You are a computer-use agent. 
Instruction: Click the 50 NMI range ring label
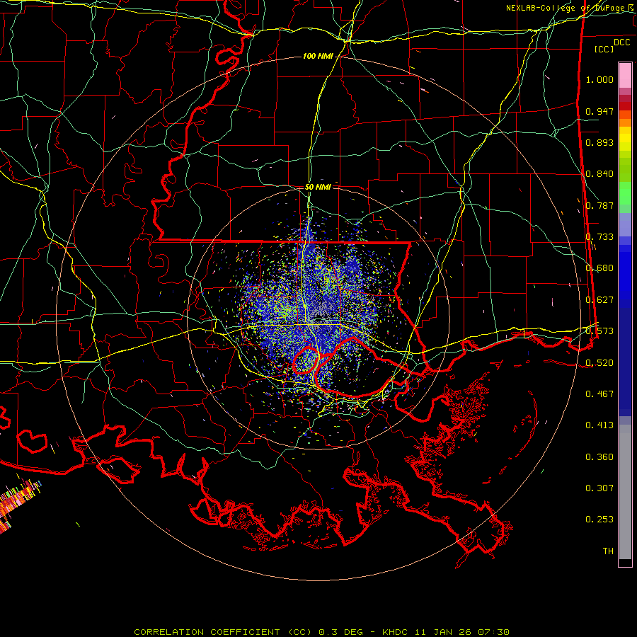318,187
